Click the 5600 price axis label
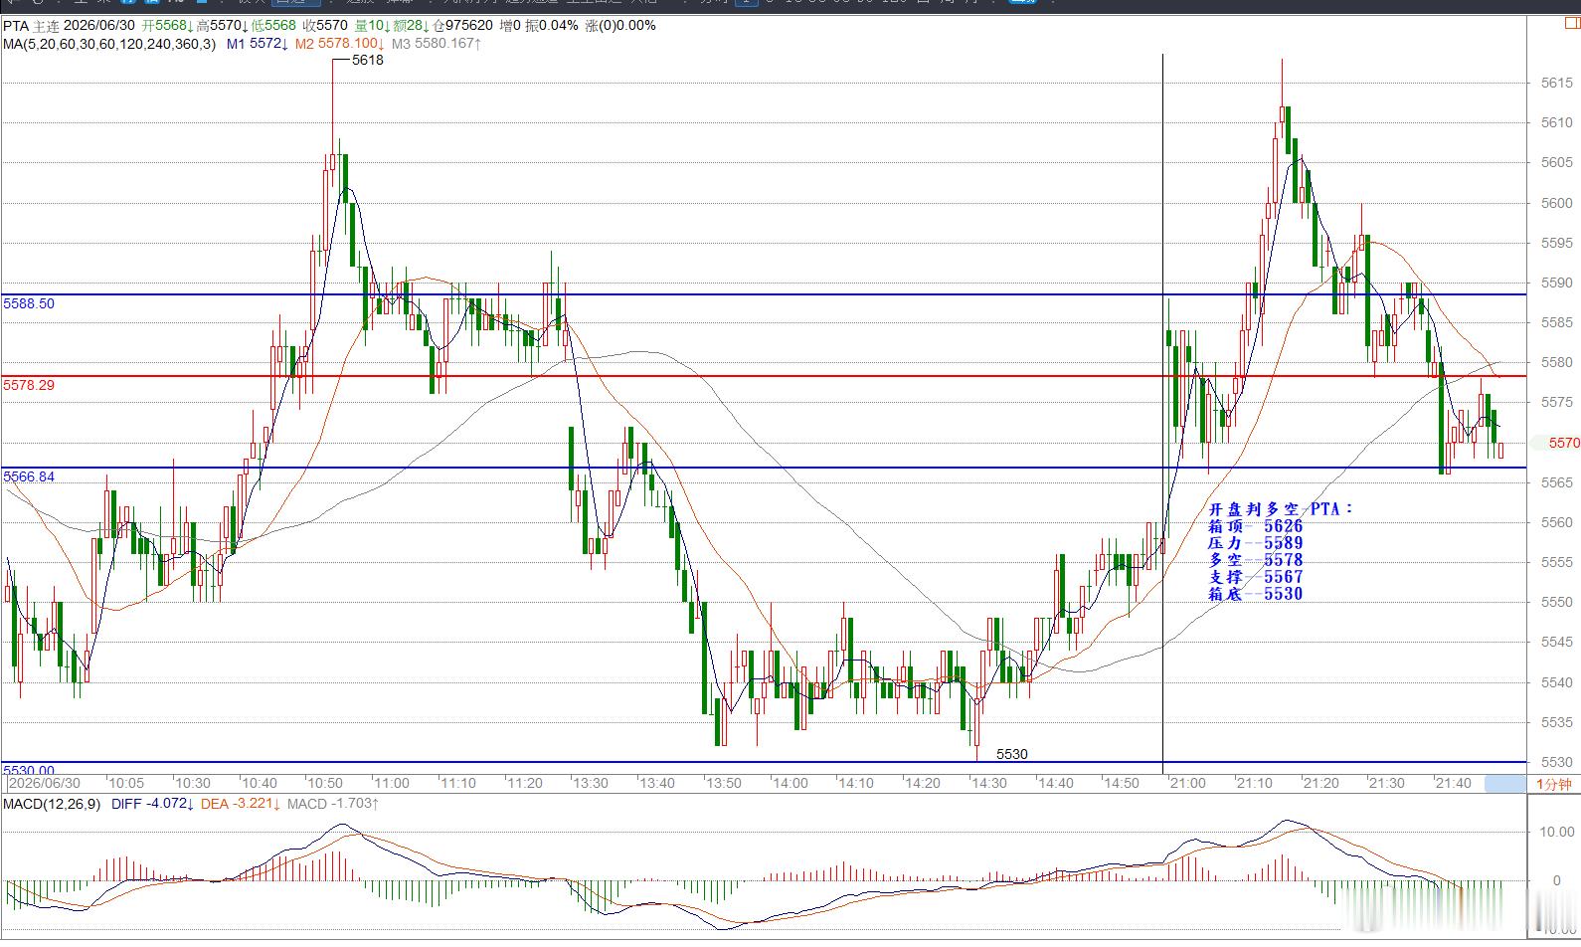 [1557, 203]
